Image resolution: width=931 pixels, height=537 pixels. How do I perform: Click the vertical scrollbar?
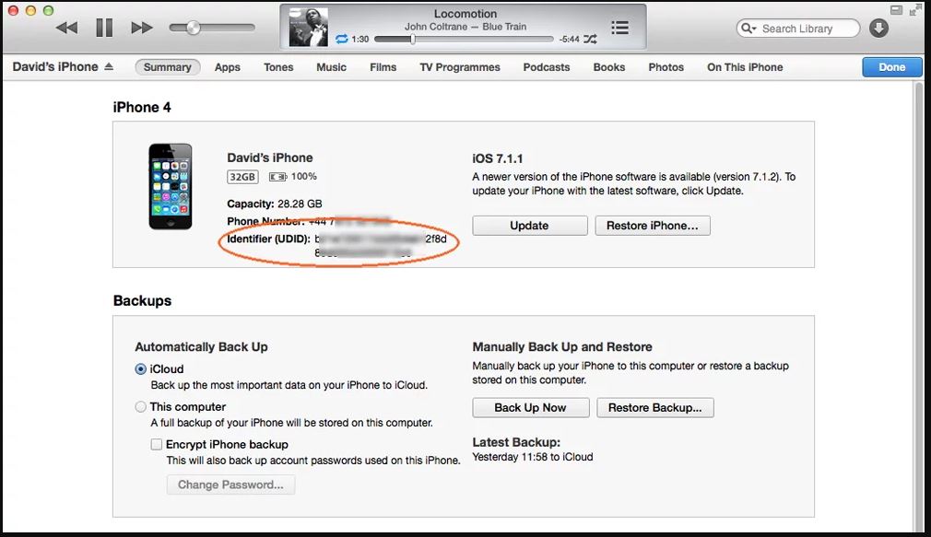[x=919, y=306]
